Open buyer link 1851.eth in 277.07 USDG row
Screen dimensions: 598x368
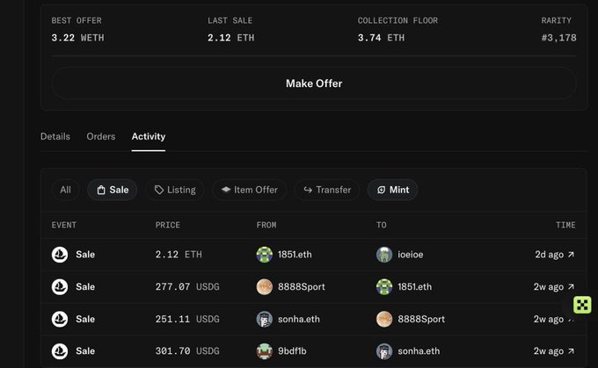tap(414, 287)
